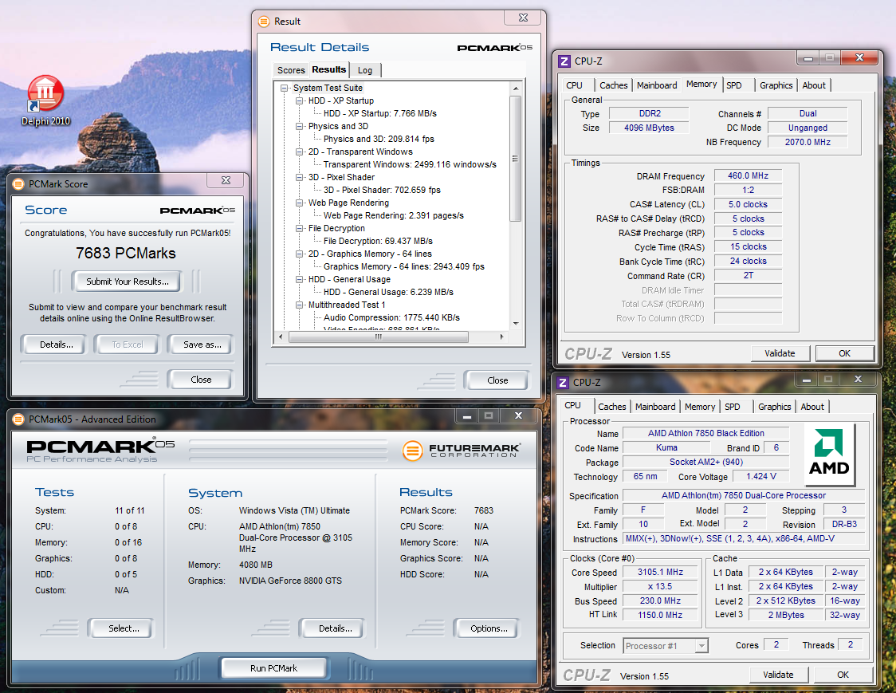Open the CPU tab in the top CPU-Z window

click(x=574, y=86)
